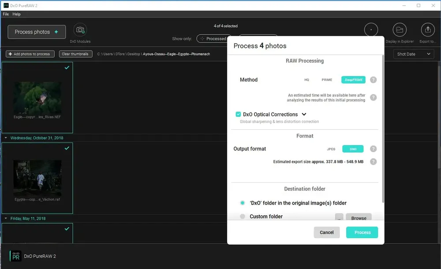Select the Egypte raf thumbnail
This screenshot has height=269, width=441.
(x=37, y=178)
